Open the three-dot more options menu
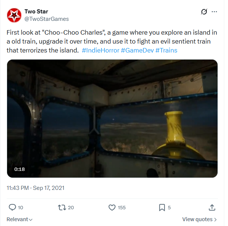Screen dimensions: 228x226 coord(214,12)
